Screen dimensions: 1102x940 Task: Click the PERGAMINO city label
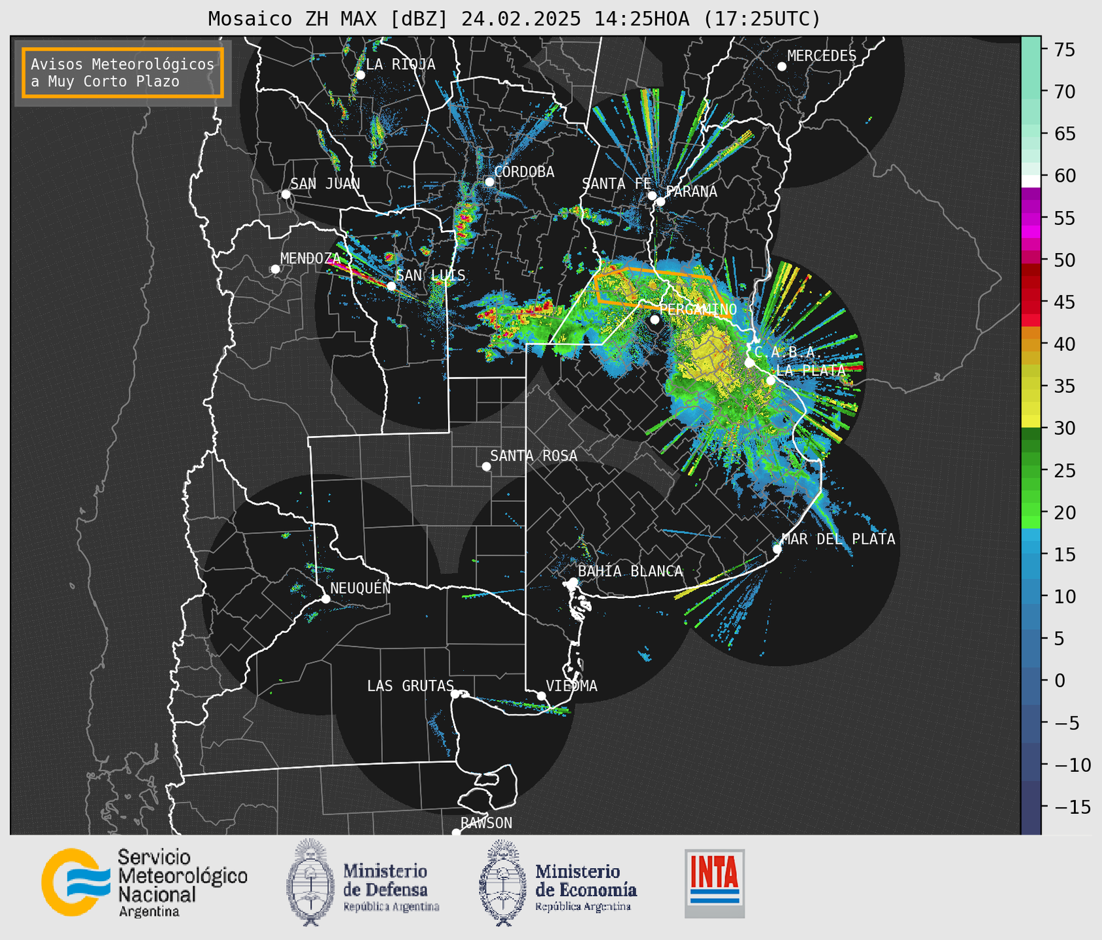click(698, 309)
